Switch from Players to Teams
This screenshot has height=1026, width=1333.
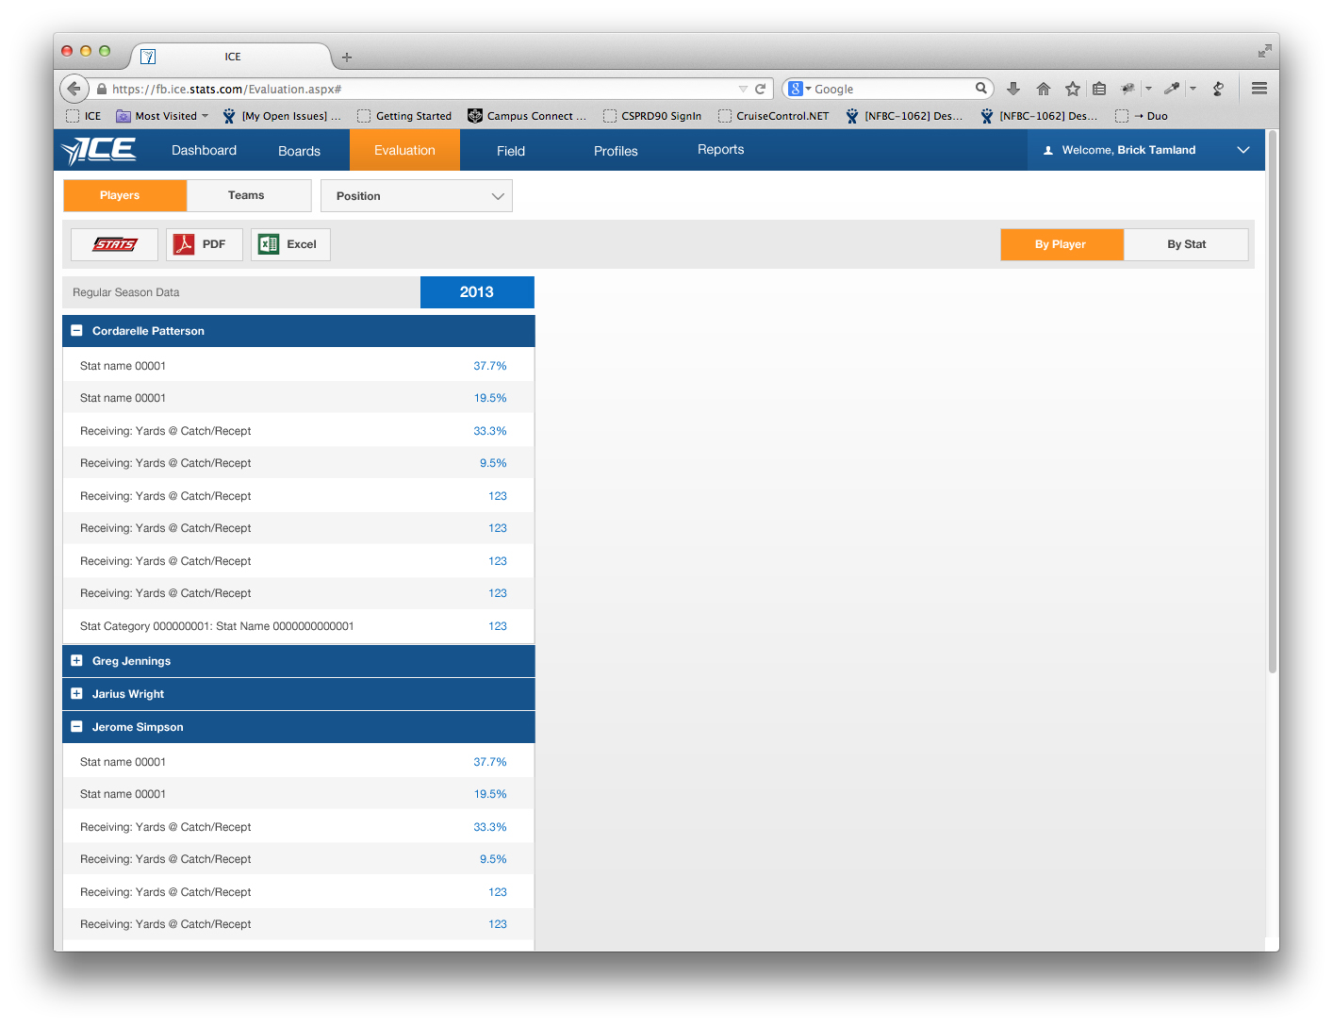pyautogui.click(x=248, y=195)
